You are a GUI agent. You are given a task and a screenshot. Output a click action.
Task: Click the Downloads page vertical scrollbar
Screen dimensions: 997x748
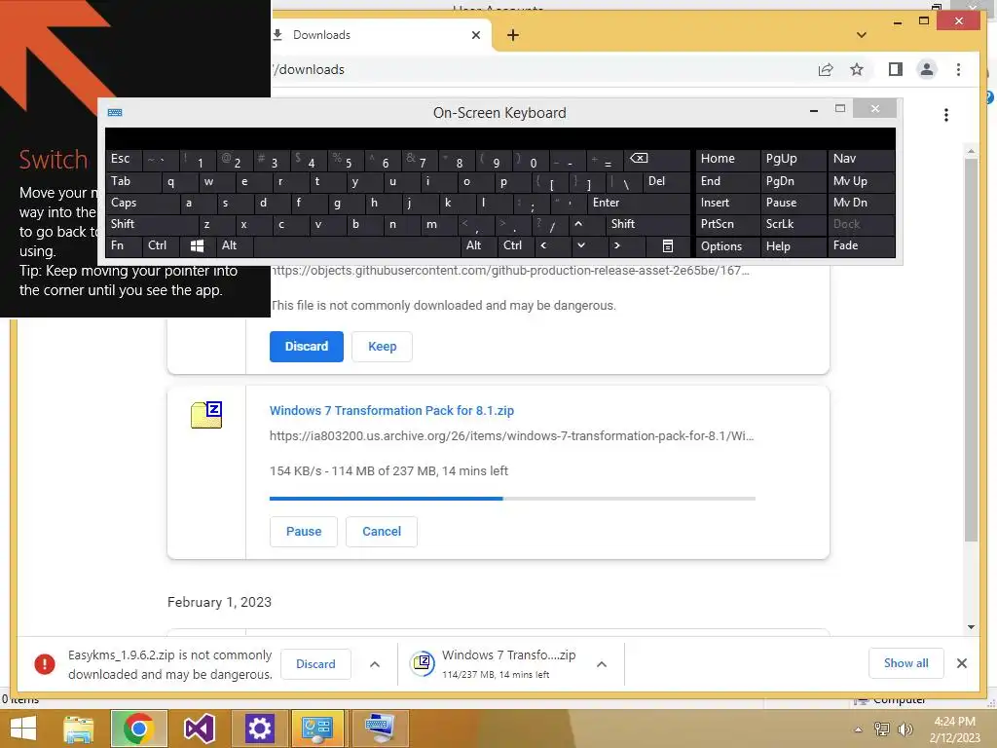click(x=971, y=350)
